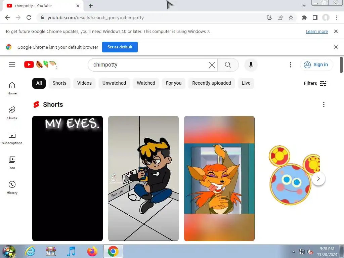The height and width of the screenshot is (258, 344).
Task: Open the Windows Start menu
Action: coord(9,251)
